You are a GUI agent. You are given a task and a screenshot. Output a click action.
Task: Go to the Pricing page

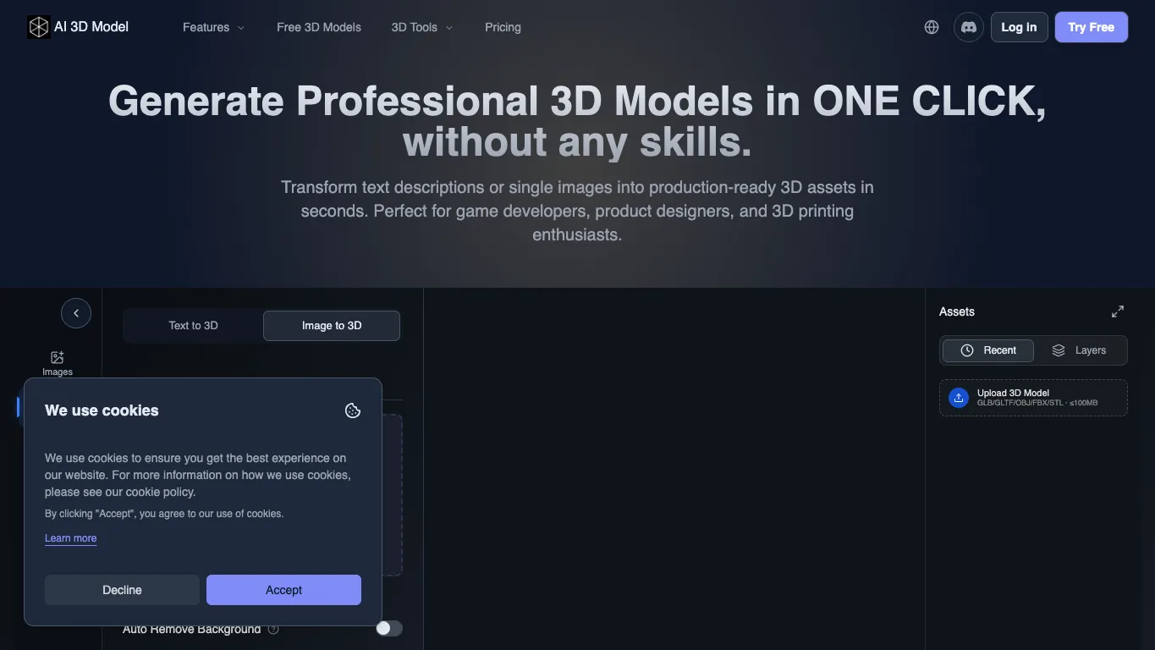click(503, 27)
